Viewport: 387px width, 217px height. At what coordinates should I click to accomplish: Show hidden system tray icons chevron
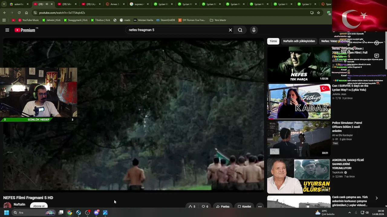point(350,212)
